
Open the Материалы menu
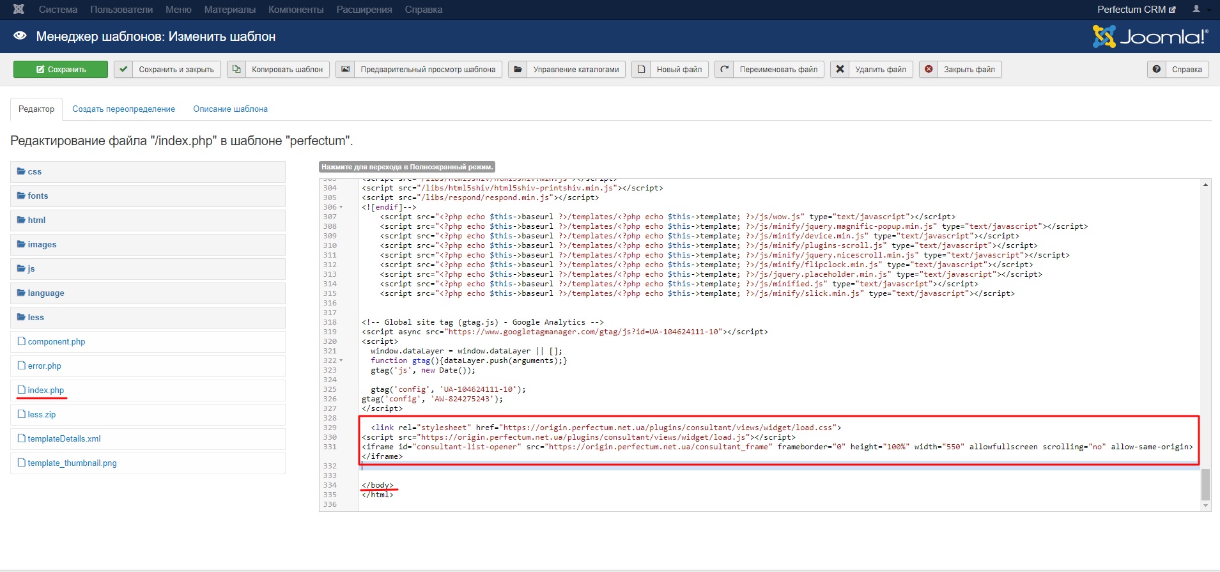coord(230,10)
